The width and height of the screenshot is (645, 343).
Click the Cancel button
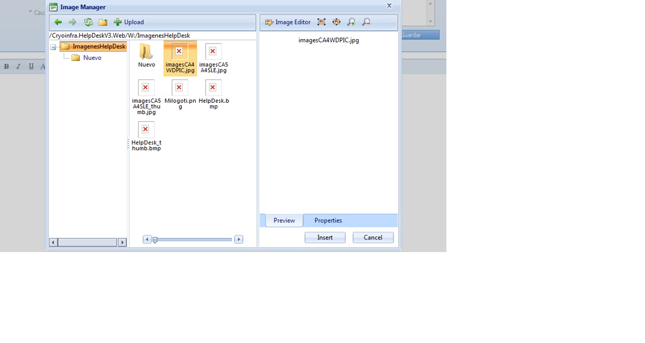tap(373, 238)
